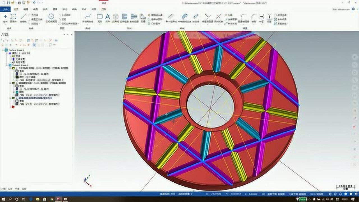359x202 pixels.
Task: Collapse the Machine Group-1 tree node
Action: (3, 50)
